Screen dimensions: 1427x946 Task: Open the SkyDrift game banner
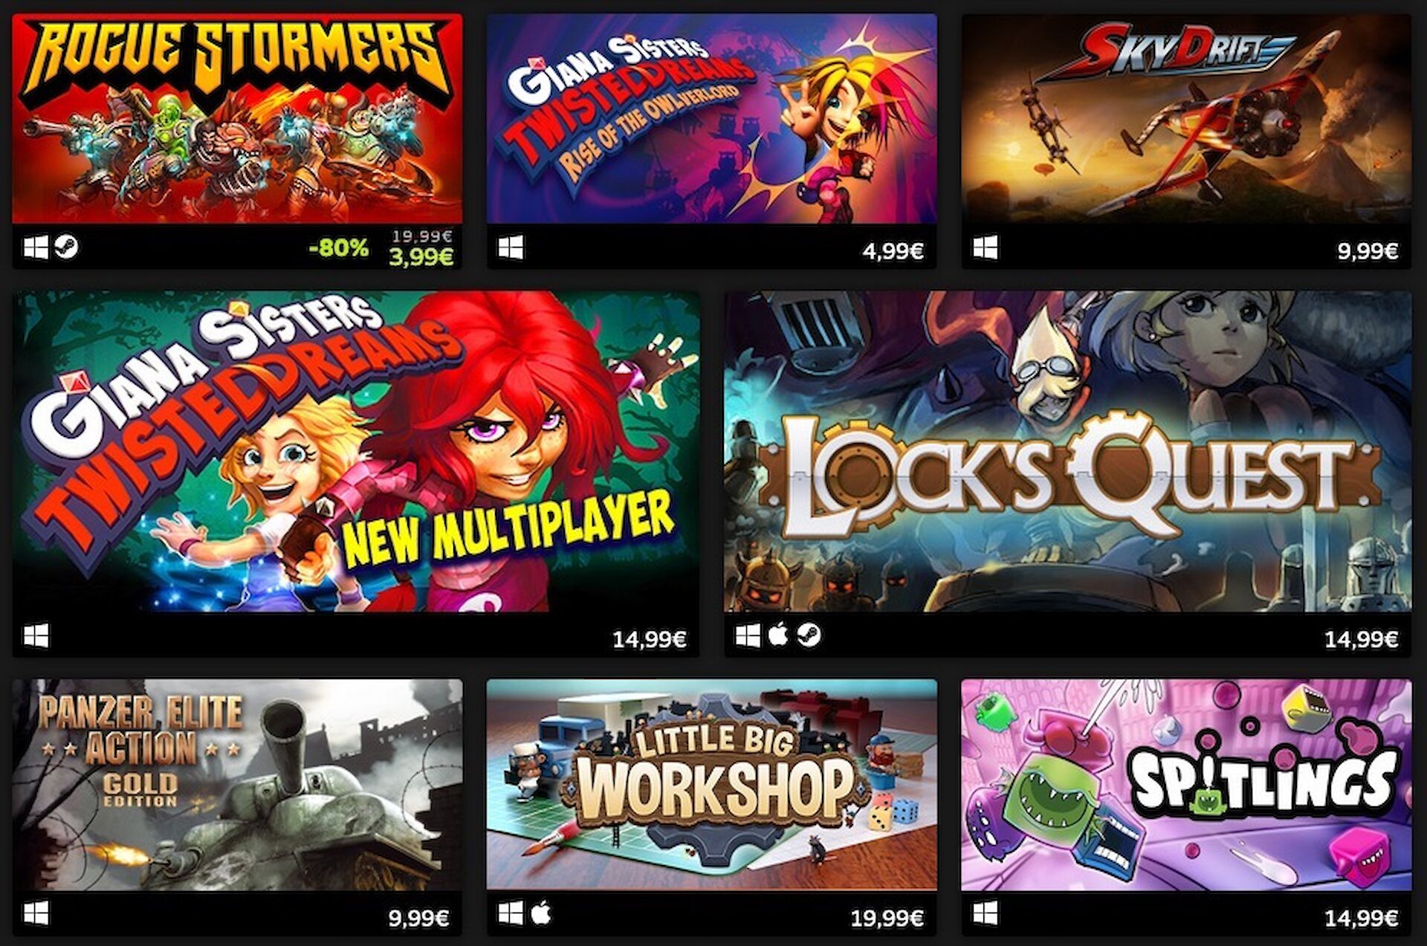coord(1186,118)
